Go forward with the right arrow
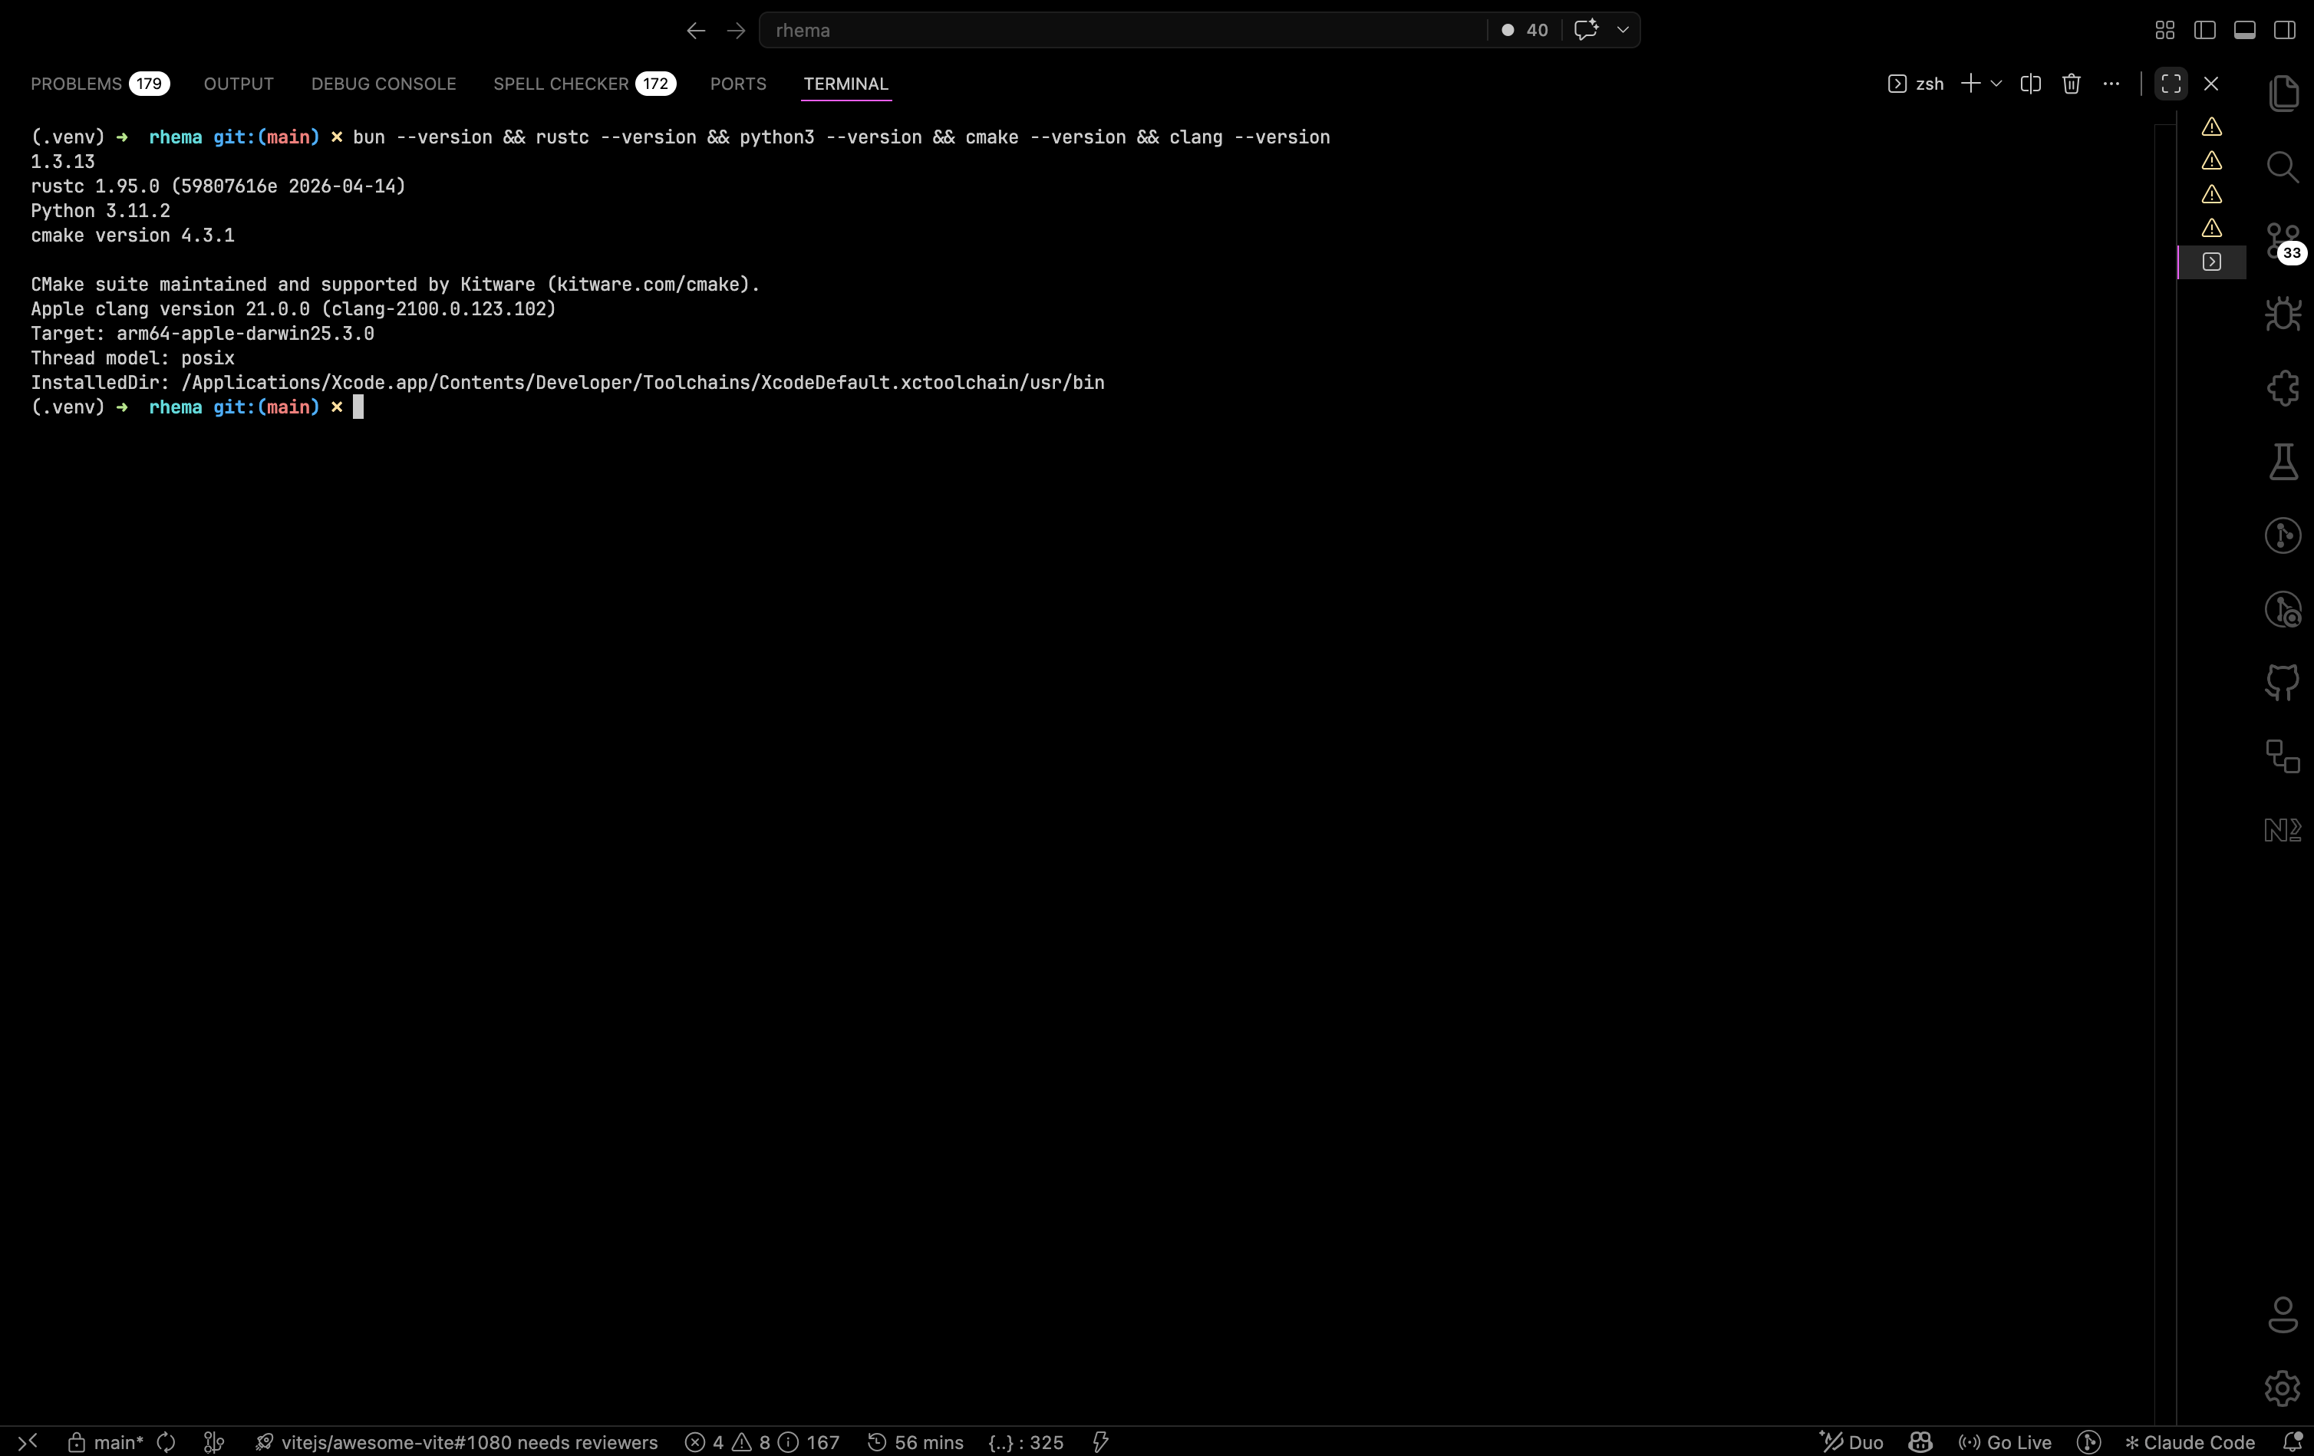Viewport: 2314px width, 1456px height. tap(736, 31)
